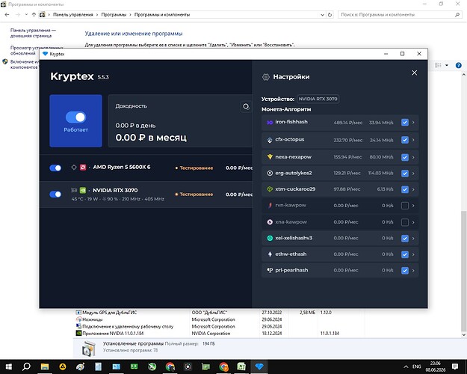Click the graphics card icon on RTX 3070 row
This screenshot has width=467, height=374.
[x=74, y=190]
